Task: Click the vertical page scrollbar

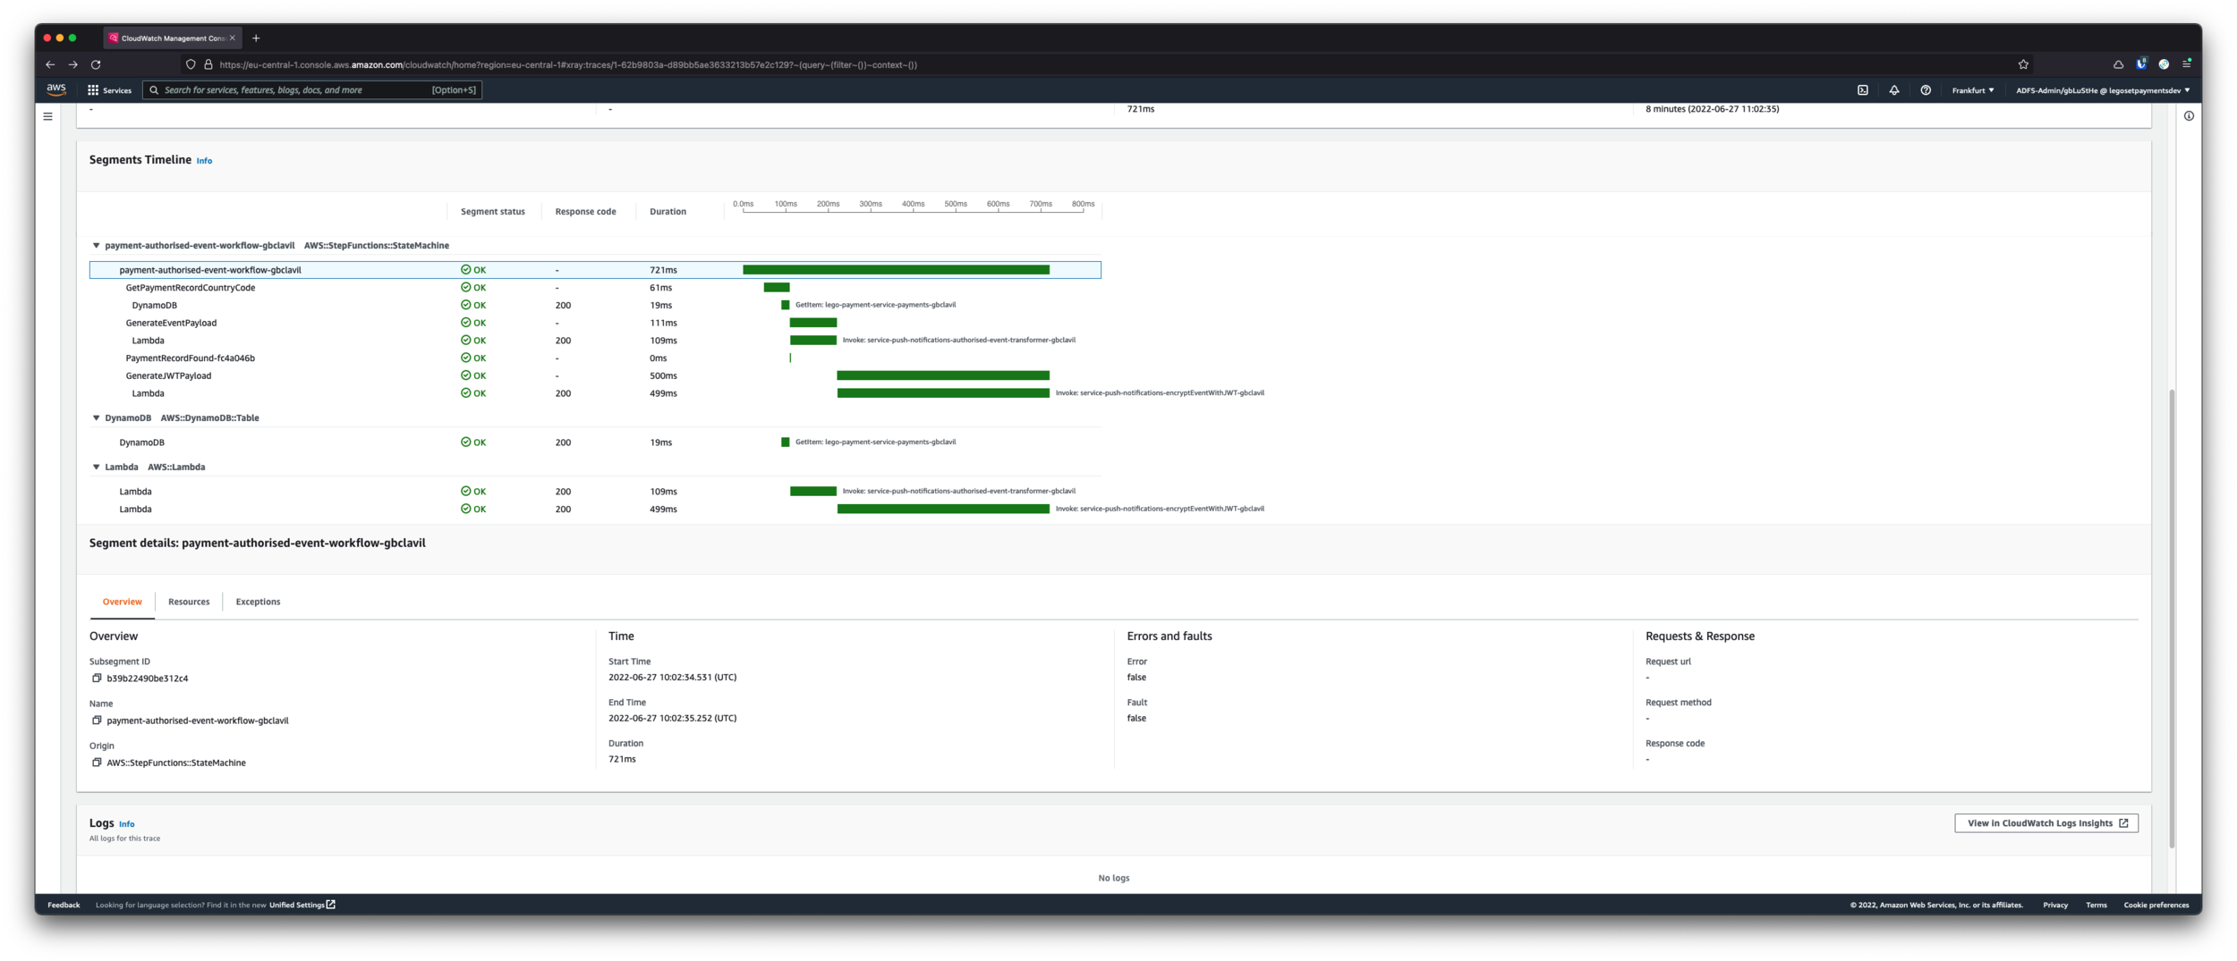Action: [2171, 617]
